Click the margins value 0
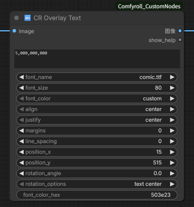The image size is (194, 207). coord(160,131)
